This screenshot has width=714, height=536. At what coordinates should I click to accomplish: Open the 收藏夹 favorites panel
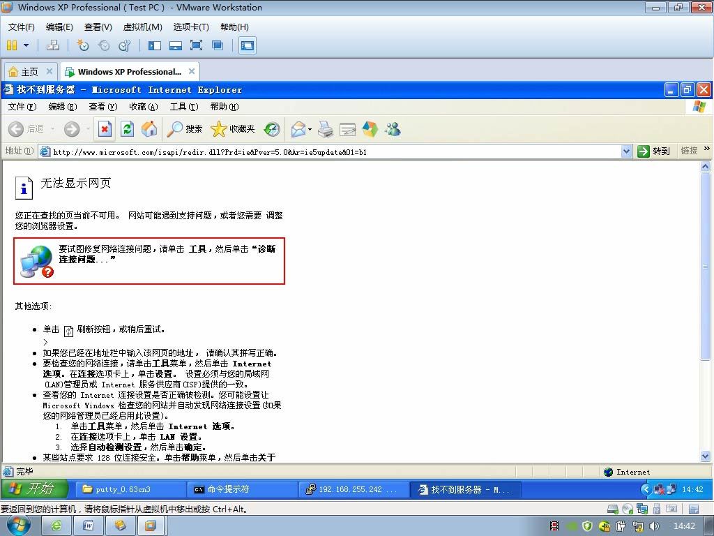(233, 129)
